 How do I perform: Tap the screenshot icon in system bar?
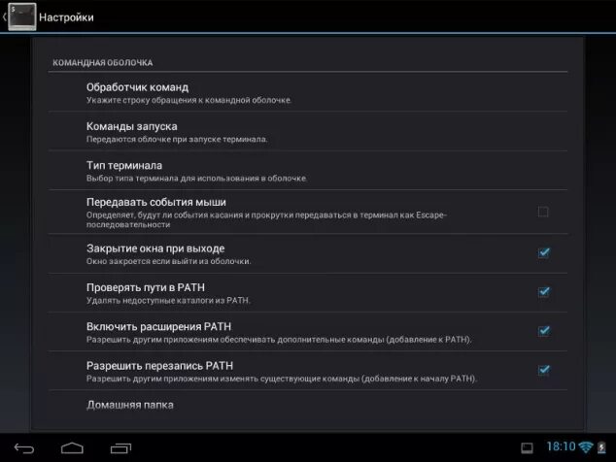click(x=527, y=447)
